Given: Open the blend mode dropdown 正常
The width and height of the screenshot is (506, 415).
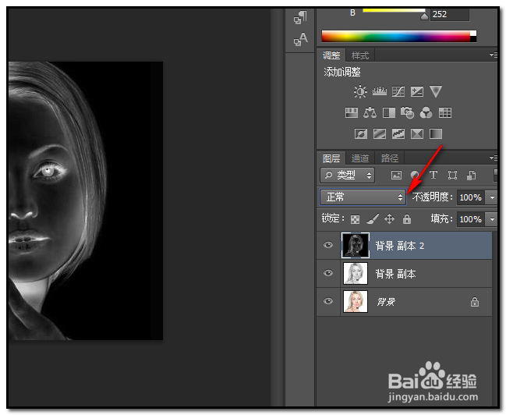Looking at the screenshot, I should 363,197.
